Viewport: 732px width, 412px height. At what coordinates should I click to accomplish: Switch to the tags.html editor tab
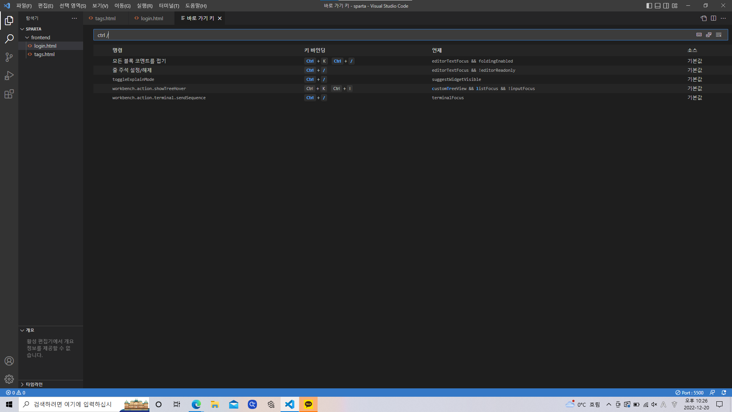tap(106, 18)
